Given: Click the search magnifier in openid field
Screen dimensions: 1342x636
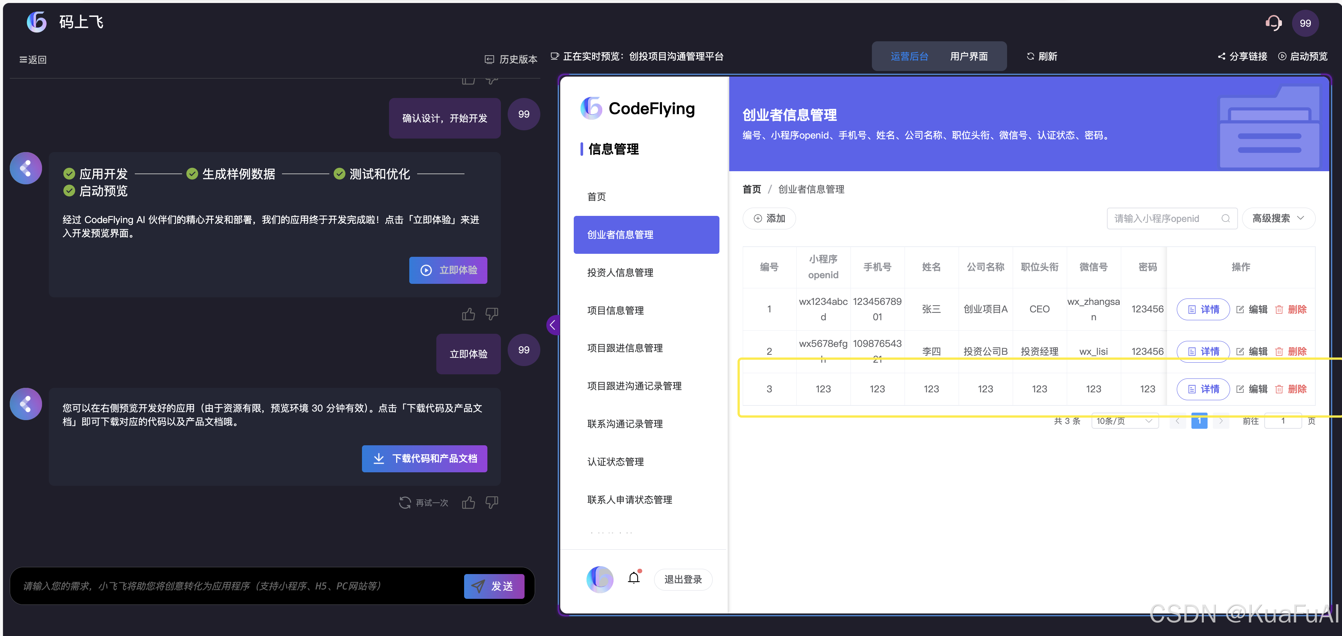Looking at the screenshot, I should coord(1225,218).
